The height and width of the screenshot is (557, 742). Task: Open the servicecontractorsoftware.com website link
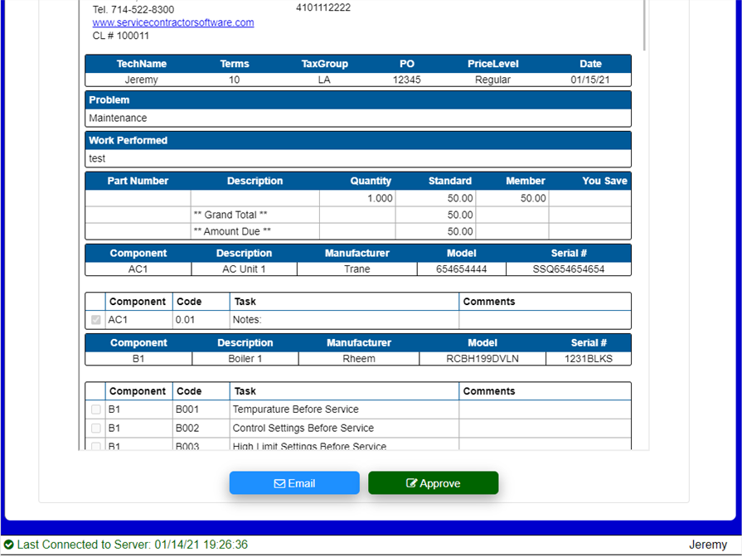(x=172, y=22)
